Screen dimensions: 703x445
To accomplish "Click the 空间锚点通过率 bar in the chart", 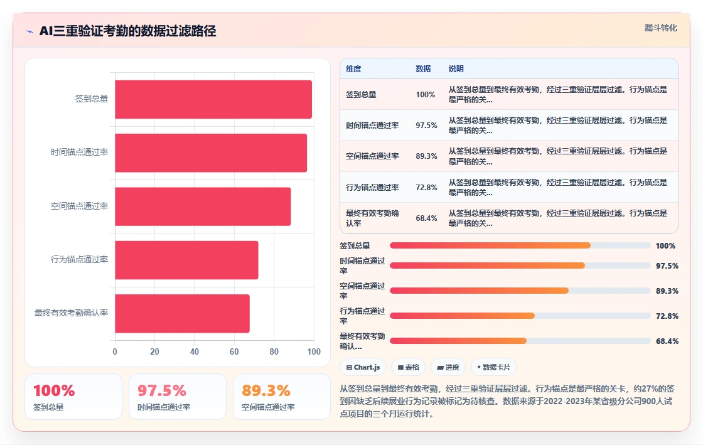I will click(x=203, y=206).
